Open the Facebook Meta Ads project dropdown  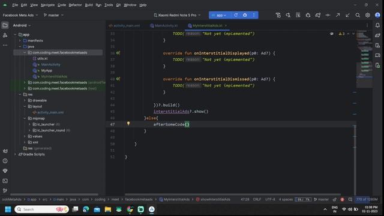pyautogui.click(x=20, y=15)
